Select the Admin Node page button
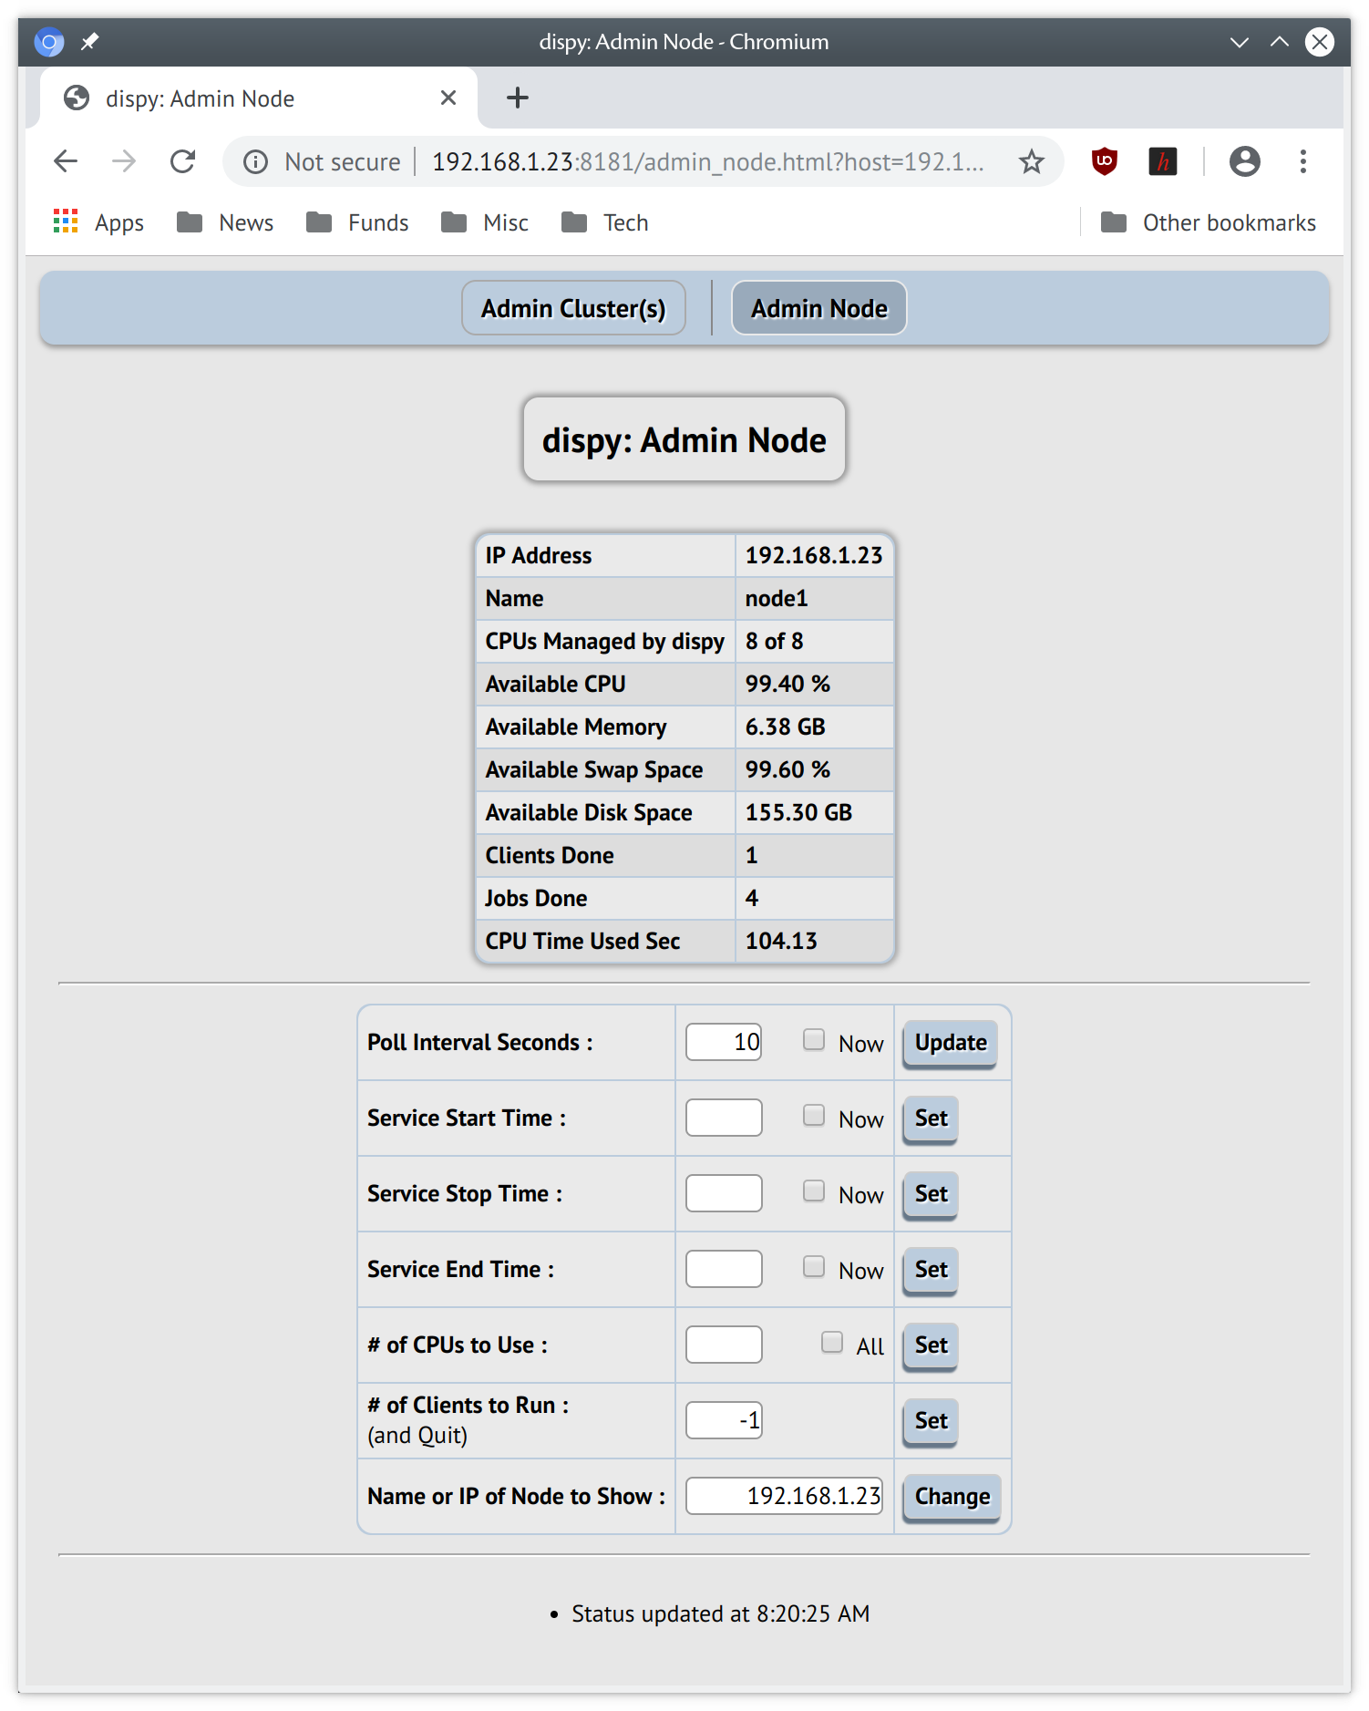The height and width of the screenshot is (1711, 1369). (819, 308)
